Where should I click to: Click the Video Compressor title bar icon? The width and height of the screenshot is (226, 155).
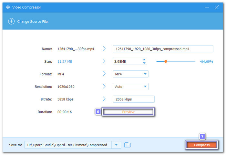point(8,7)
